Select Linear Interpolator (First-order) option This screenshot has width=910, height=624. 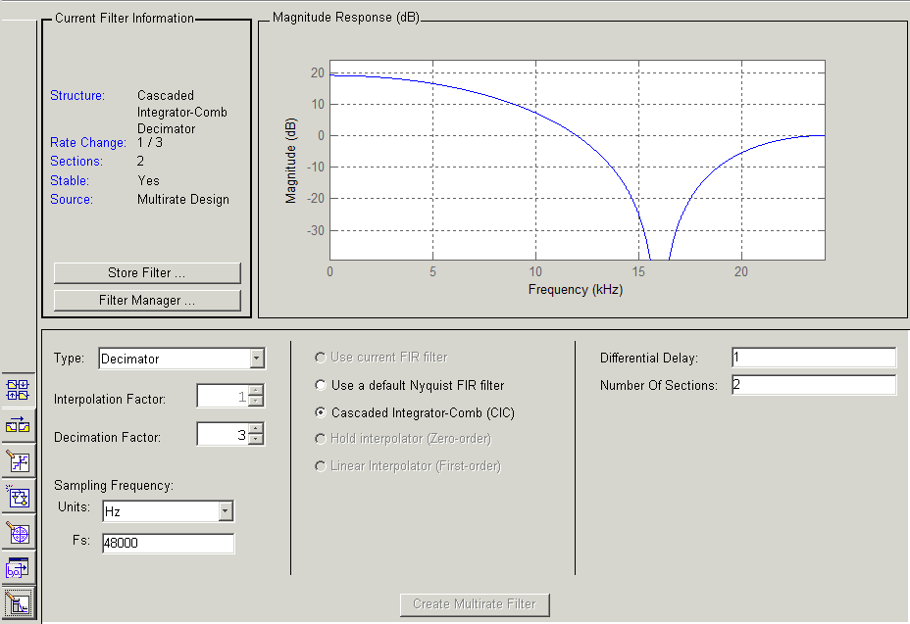[x=408, y=465]
